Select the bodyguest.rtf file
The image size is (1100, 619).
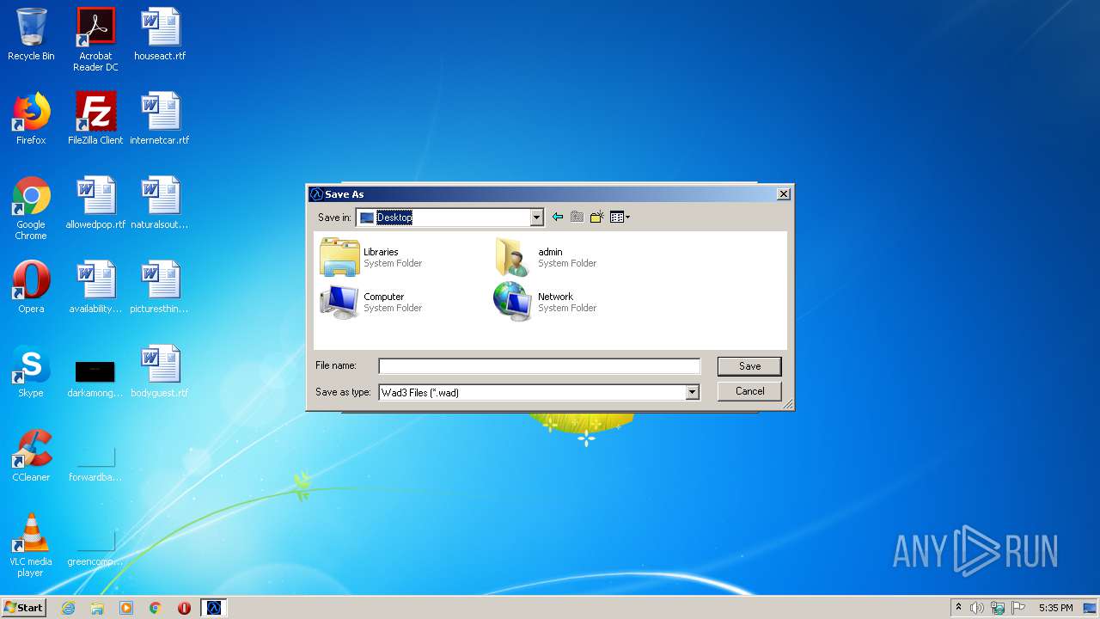point(160,371)
